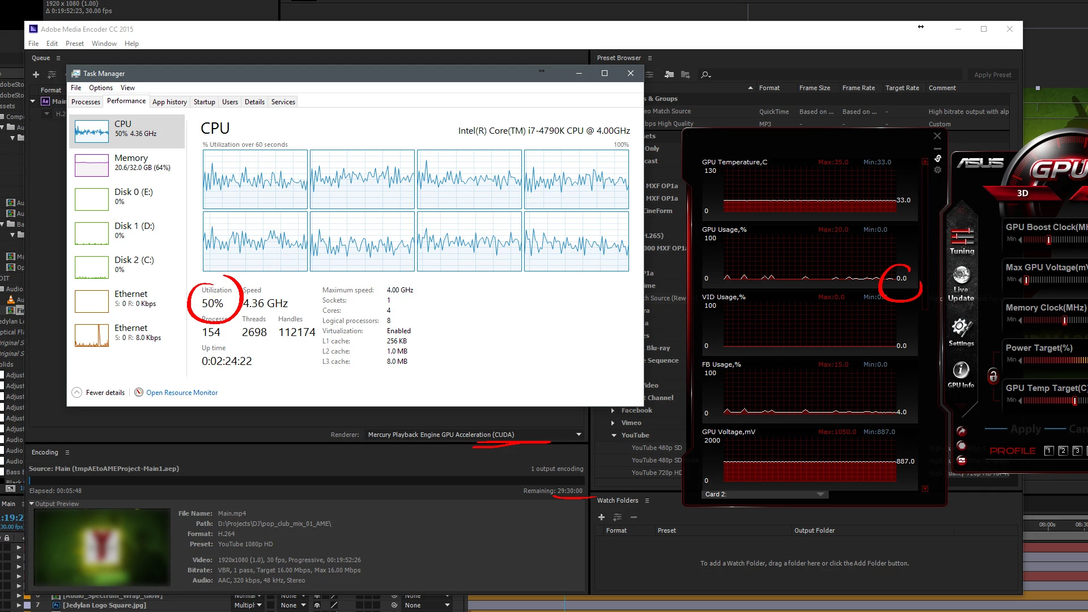Viewport: 1088px width, 612px height.
Task: Click Open Resource Monitor link
Action: (181, 393)
